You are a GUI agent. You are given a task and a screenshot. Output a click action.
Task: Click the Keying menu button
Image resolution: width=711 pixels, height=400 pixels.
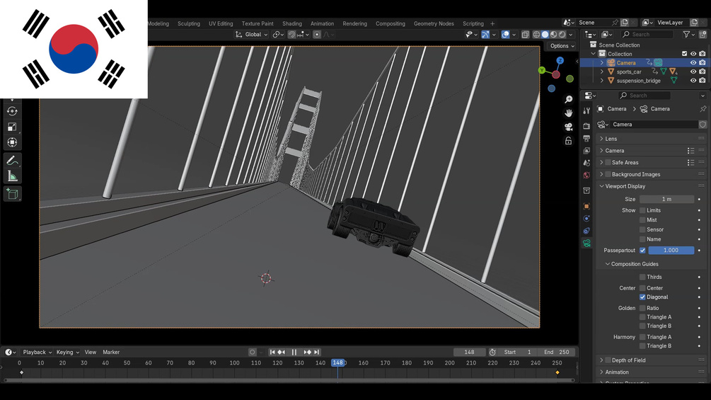click(x=67, y=352)
